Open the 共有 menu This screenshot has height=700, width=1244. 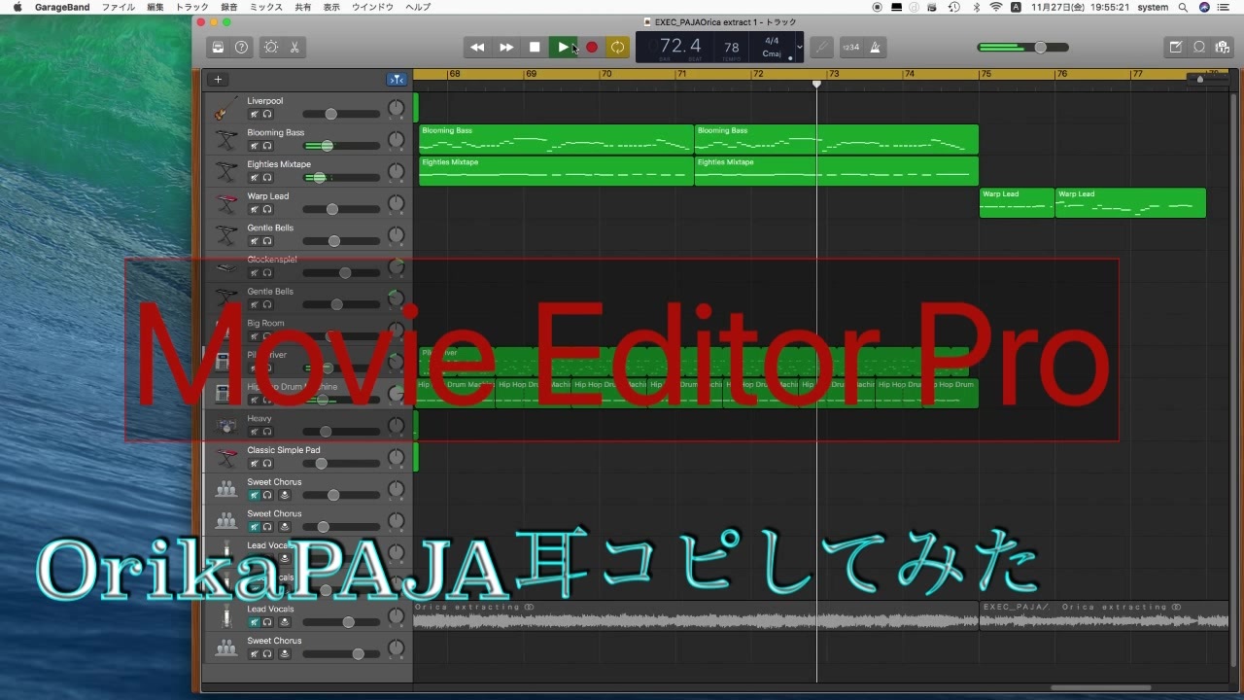click(303, 7)
